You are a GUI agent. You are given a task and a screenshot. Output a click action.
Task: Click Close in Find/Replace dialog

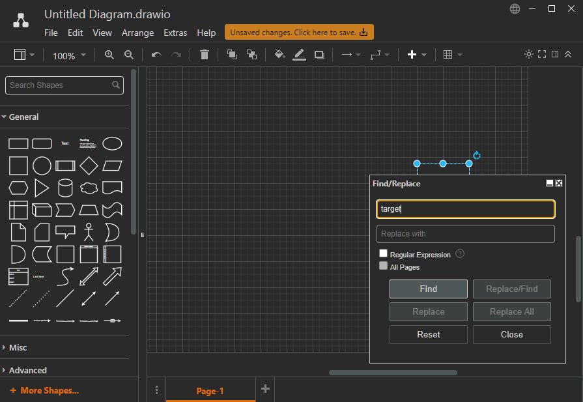511,335
